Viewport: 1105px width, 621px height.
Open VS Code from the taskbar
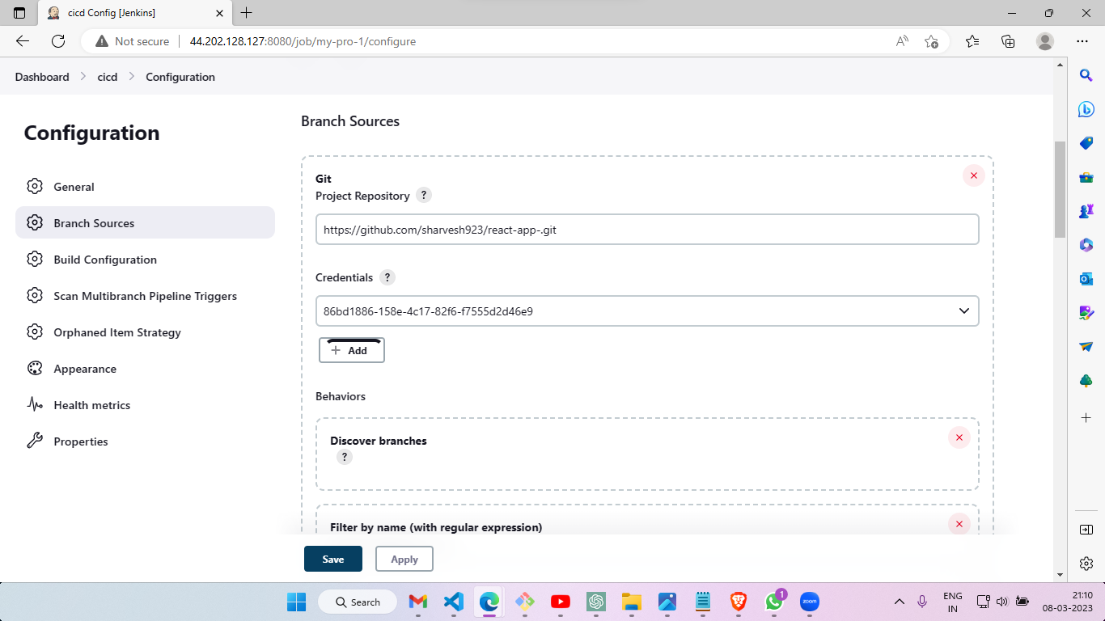(x=452, y=602)
